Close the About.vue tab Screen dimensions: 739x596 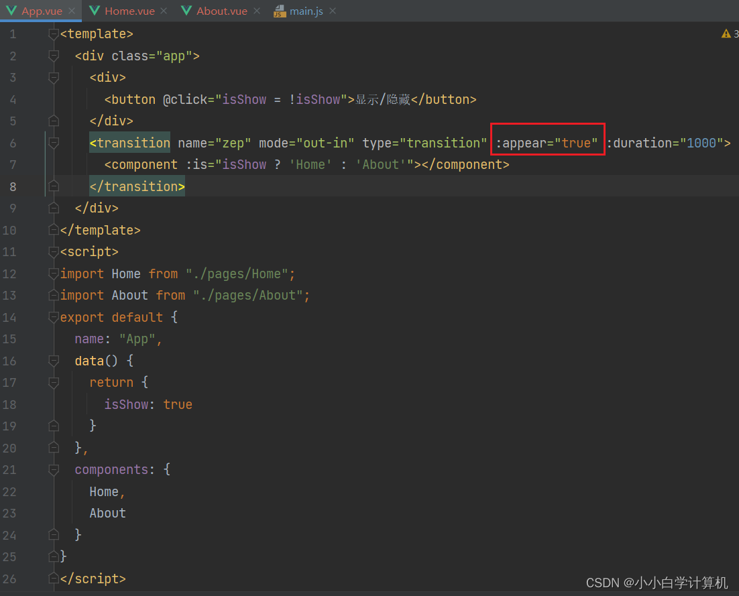(257, 11)
